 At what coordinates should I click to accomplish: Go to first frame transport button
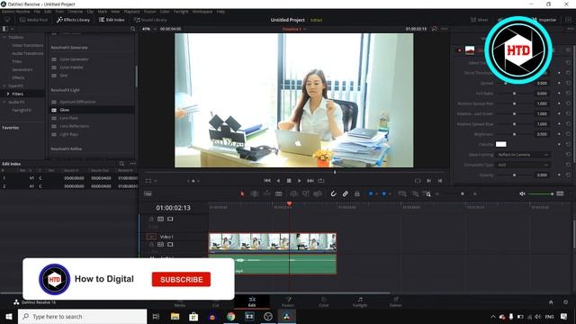tap(267, 180)
